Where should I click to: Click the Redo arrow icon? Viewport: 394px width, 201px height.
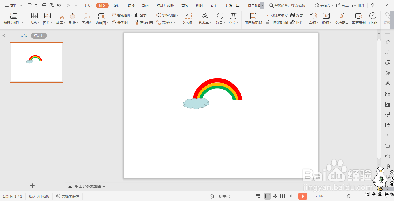point(69,5)
